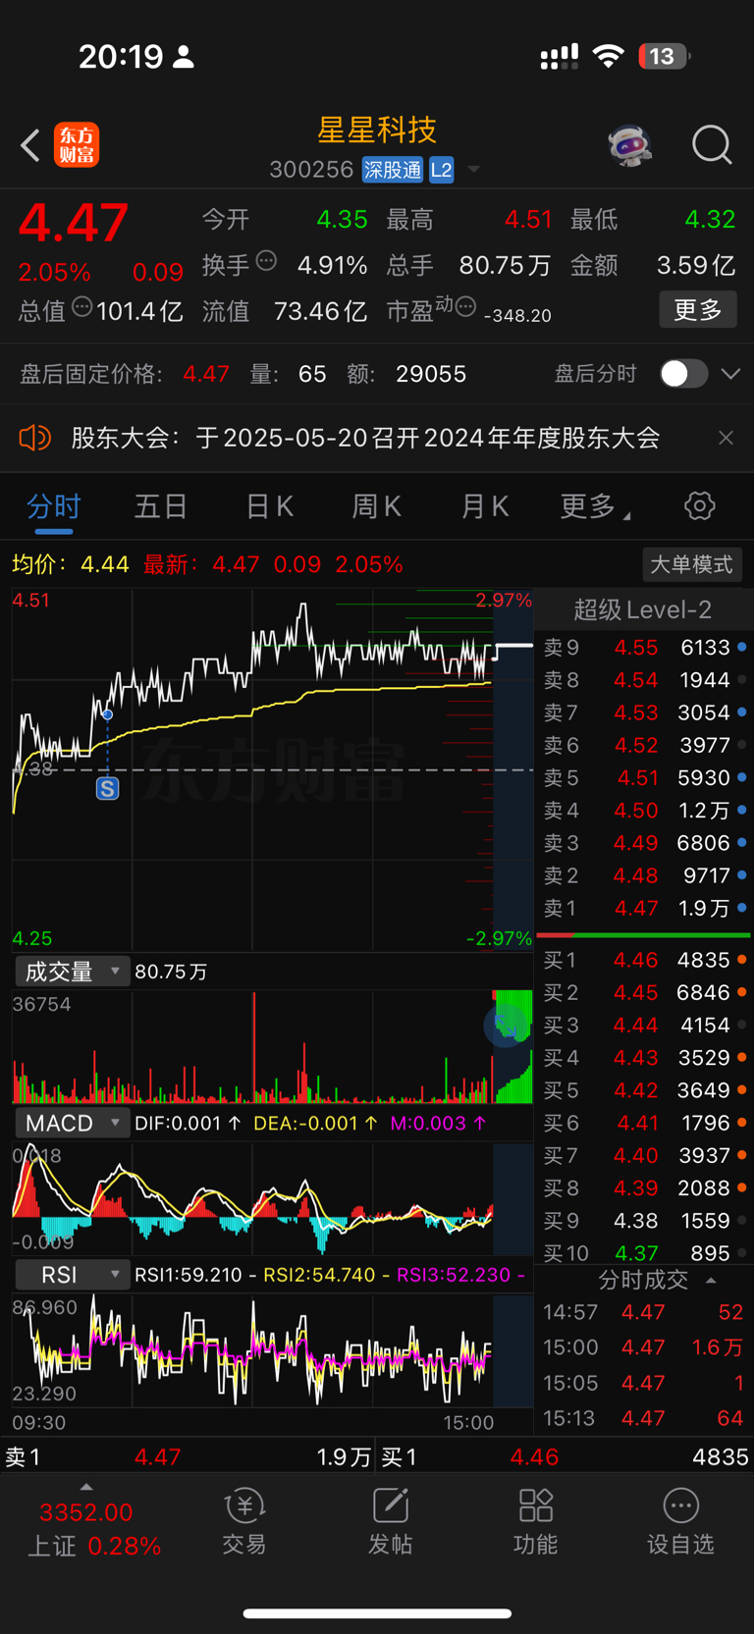This screenshot has height=1634, width=755.
Task: Tap the 卖5 4.51 order row
Action: click(x=644, y=778)
